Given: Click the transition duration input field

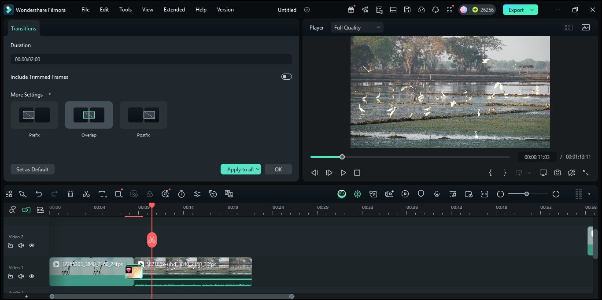Looking at the screenshot, I should [x=151, y=59].
